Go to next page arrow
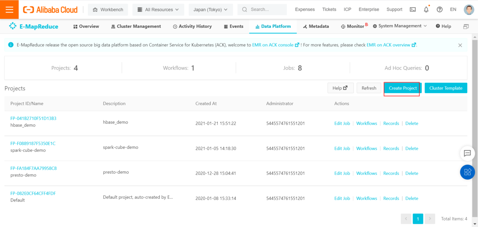This screenshot has width=478, height=227. [430, 219]
